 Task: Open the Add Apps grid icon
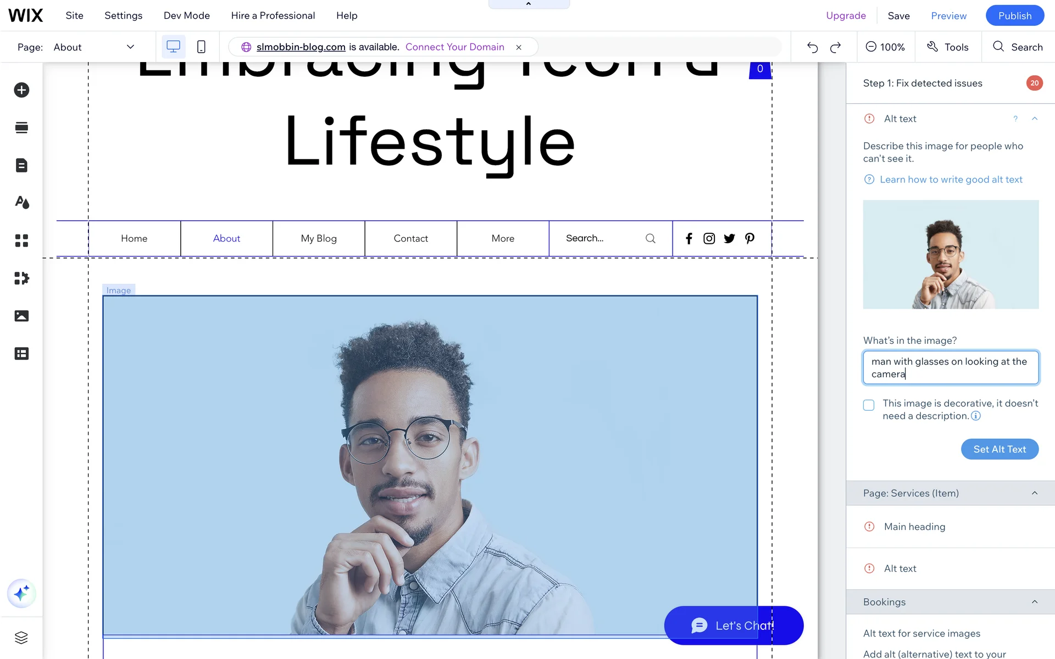pyautogui.click(x=21, y=241)
